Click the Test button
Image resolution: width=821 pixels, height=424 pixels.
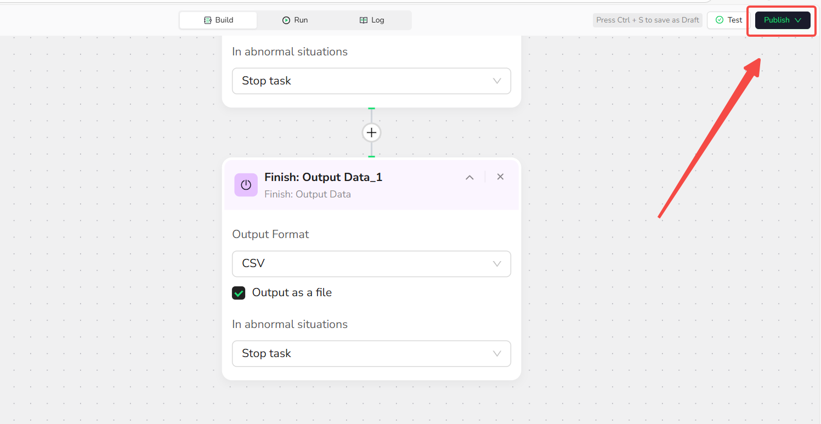pyautogui.click(x=729, y=20)
